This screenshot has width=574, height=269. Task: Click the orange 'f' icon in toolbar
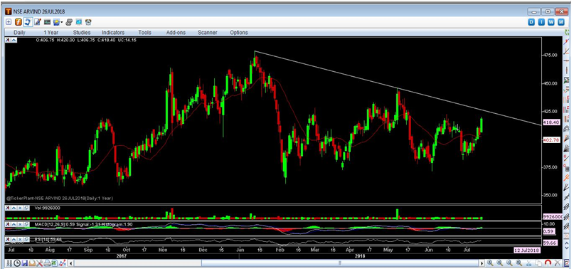pos(18,22)
